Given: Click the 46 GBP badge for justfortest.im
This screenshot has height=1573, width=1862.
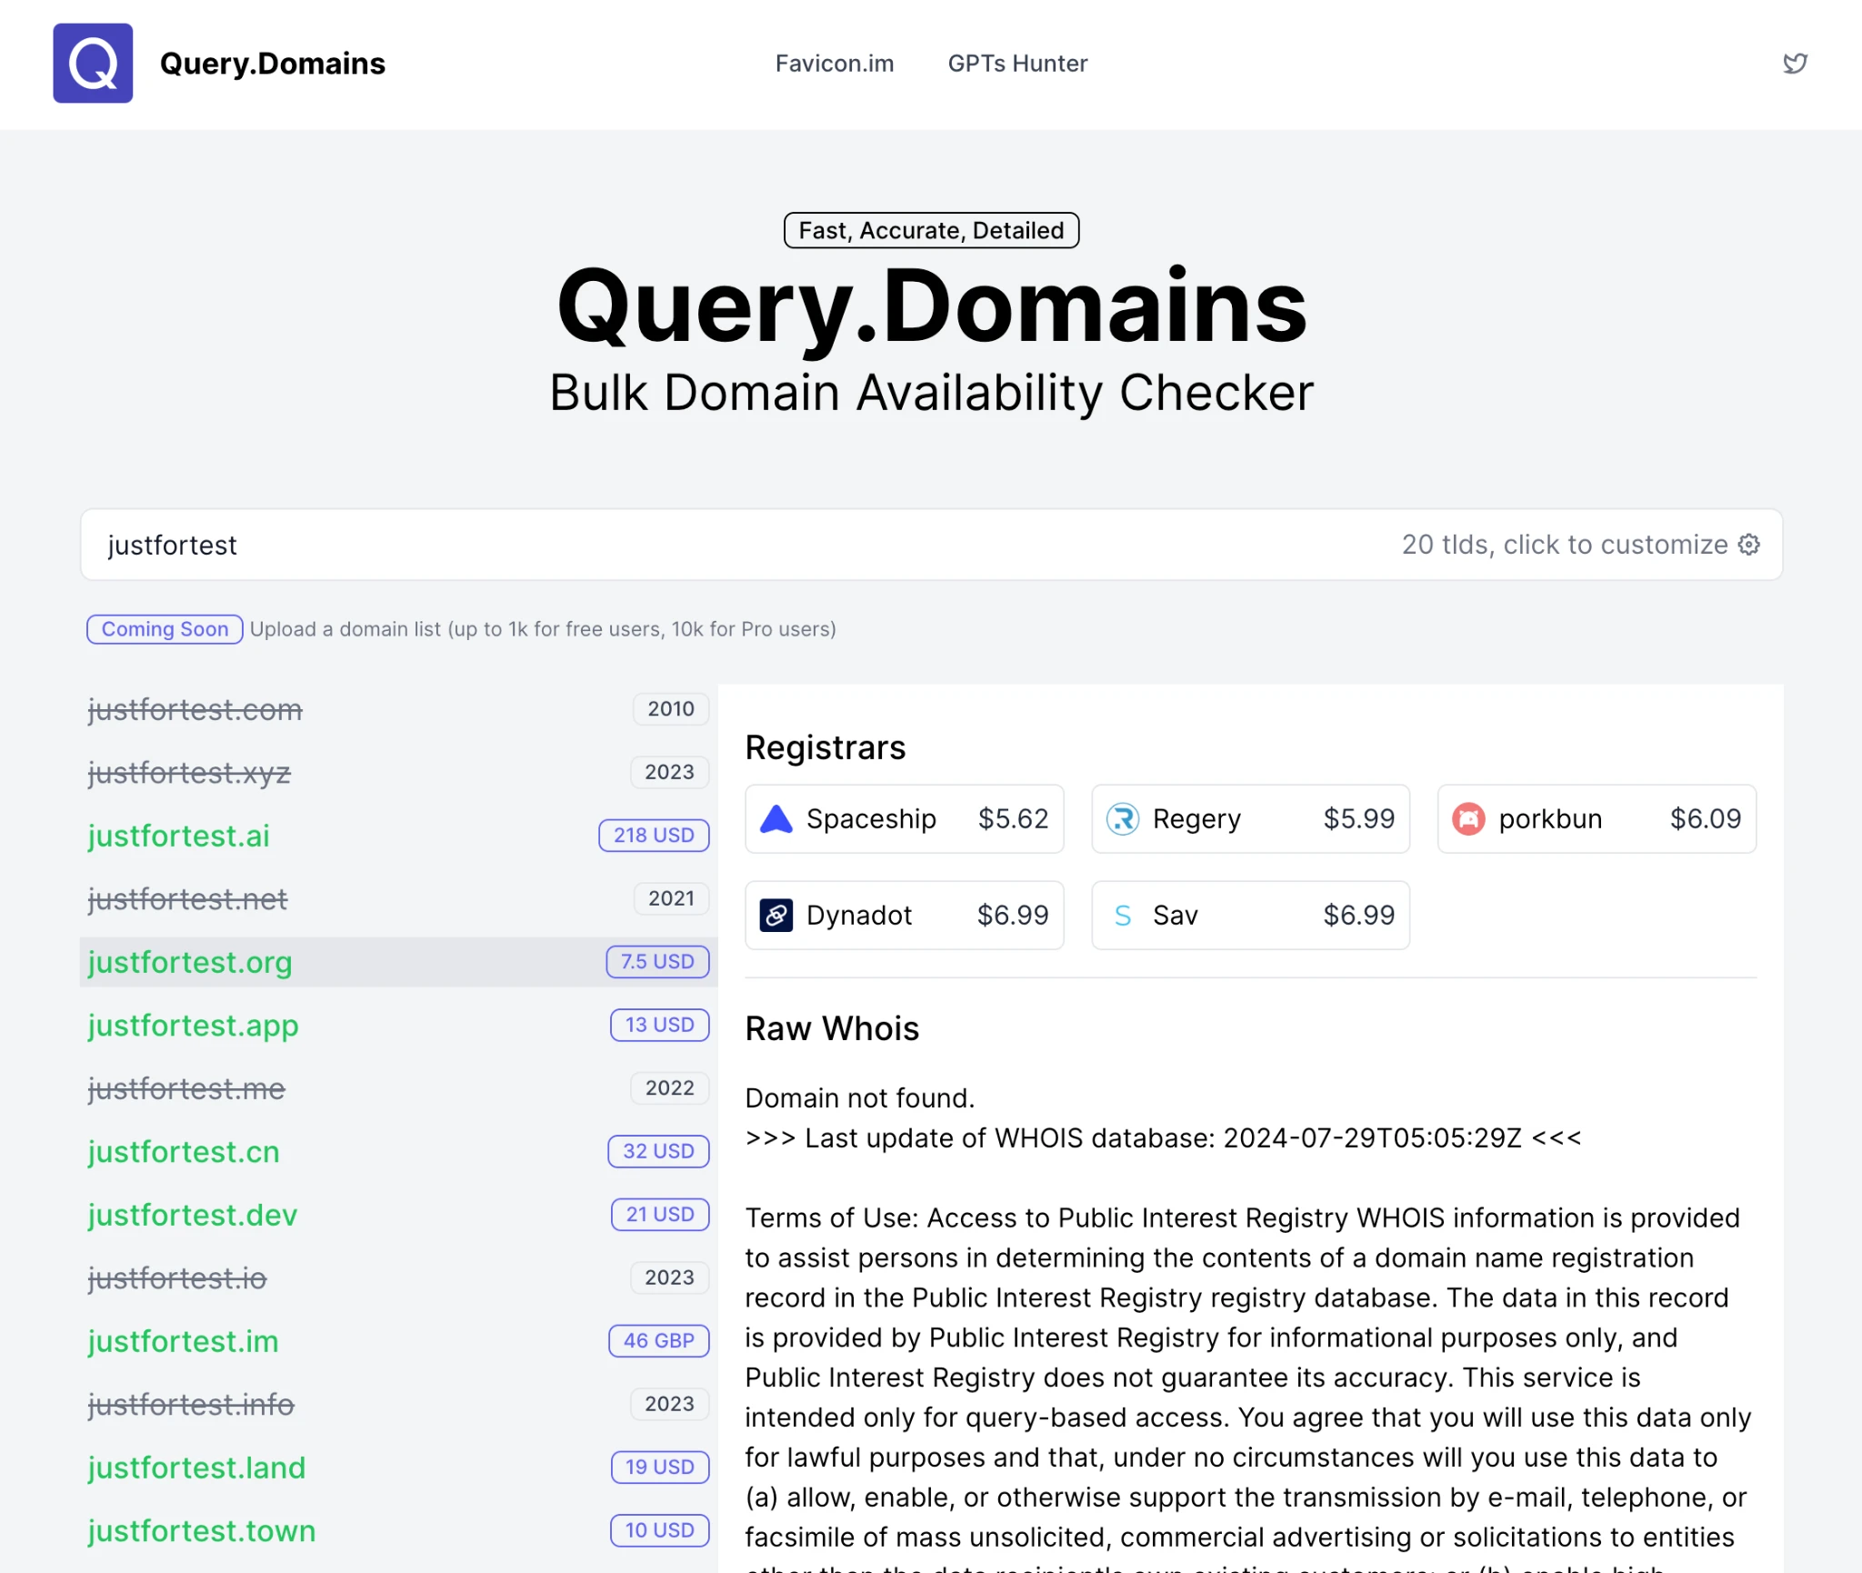Looking at the screenshot, I should 658,1341.
